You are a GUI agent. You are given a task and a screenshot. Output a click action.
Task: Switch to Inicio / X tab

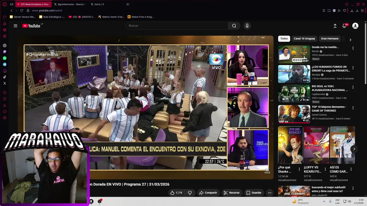(99, 4)
